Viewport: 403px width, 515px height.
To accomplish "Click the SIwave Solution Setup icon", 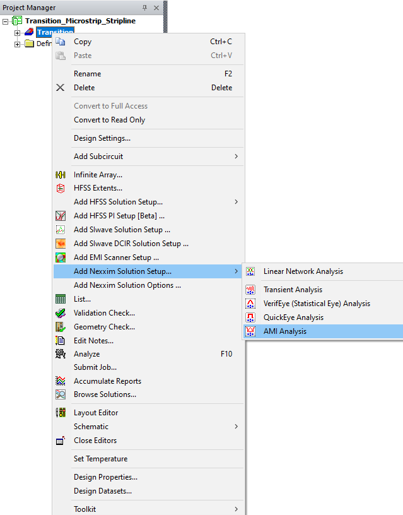I will pos(61,230).
